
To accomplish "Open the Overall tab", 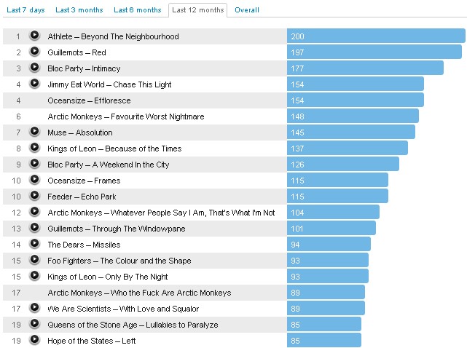I will 247,10.
